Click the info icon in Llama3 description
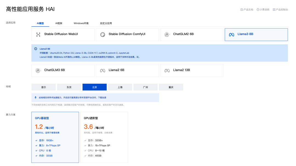This screenshot has width=296, height=166. pyautogui.click(x=36, y=48)
